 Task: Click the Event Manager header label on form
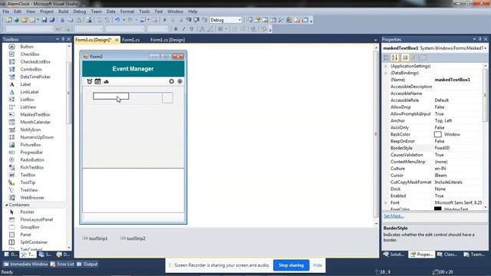(x=133, y=68)
